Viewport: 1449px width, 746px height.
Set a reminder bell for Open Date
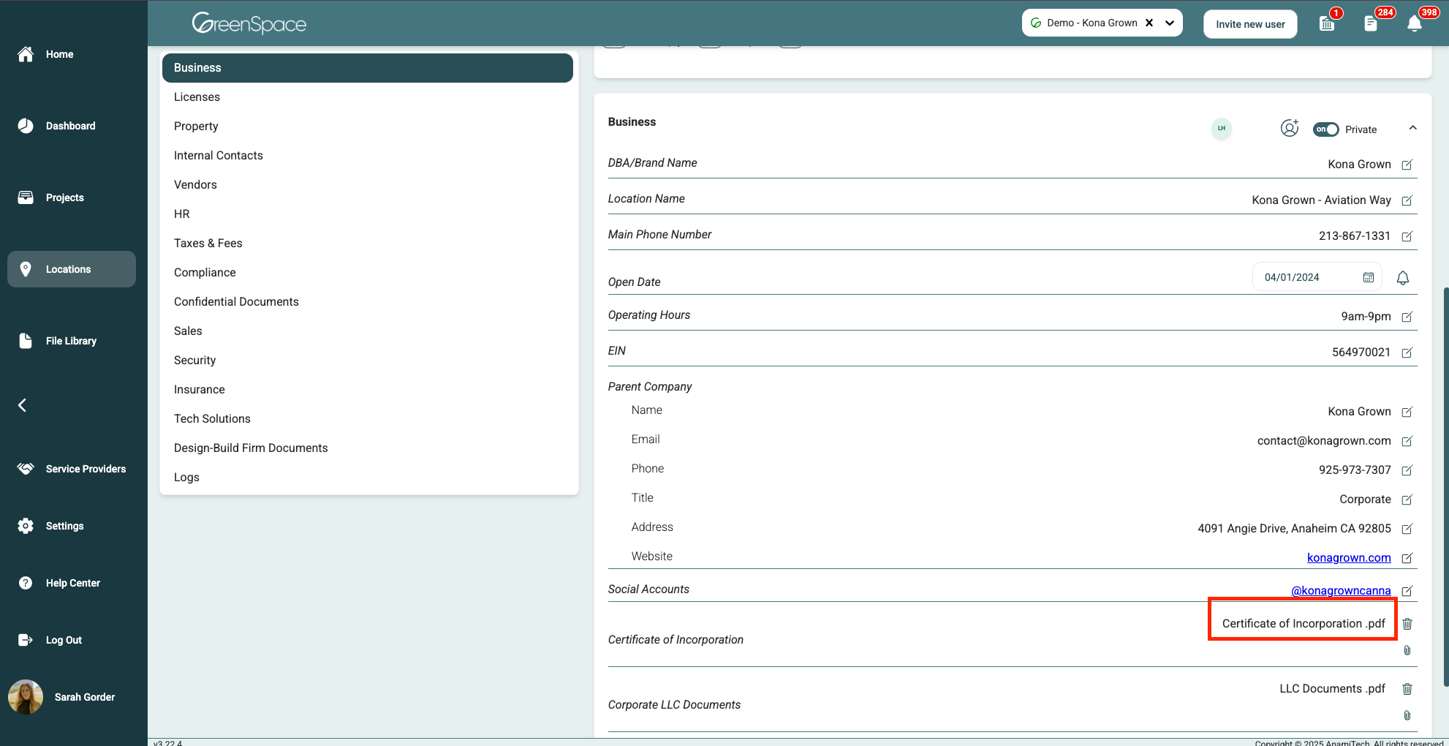coord(1403,278)
